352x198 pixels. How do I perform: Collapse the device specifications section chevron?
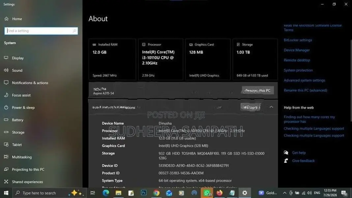(271, 107)
